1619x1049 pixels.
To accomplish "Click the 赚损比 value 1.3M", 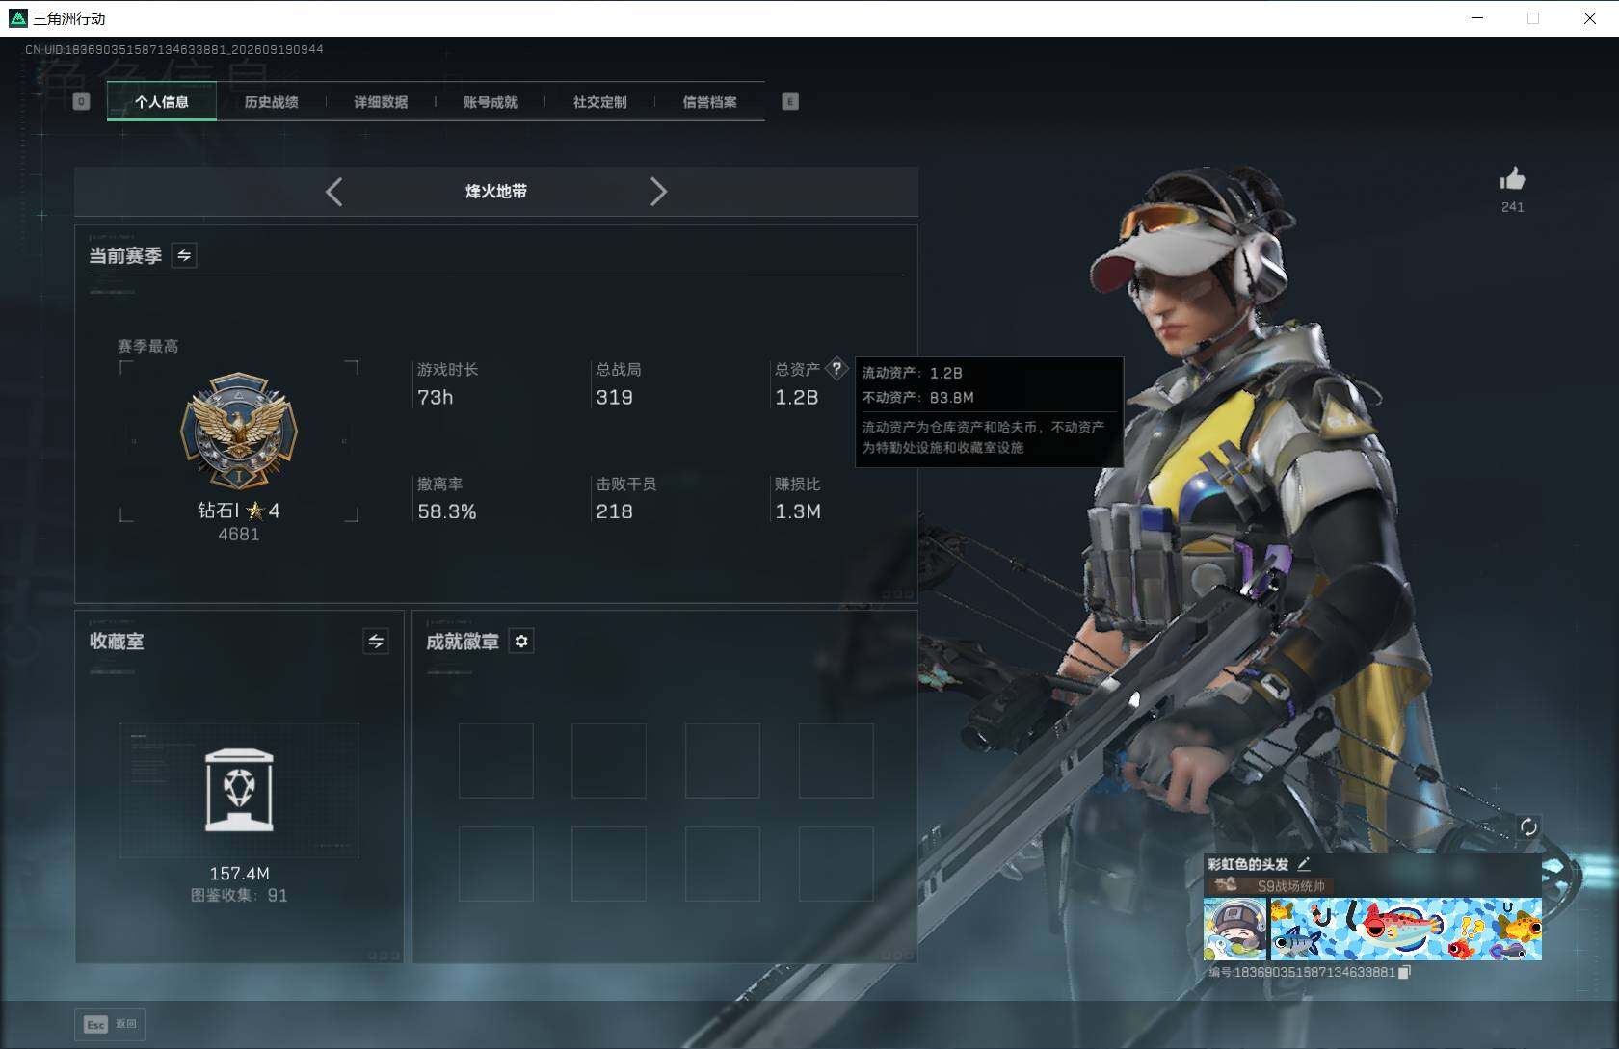I will (798, 511).
